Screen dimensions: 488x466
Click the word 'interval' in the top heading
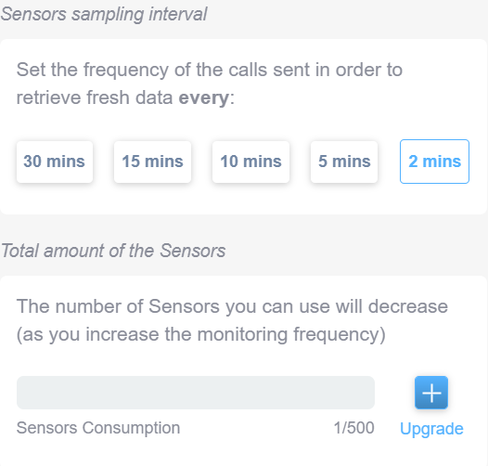(178, 14)
